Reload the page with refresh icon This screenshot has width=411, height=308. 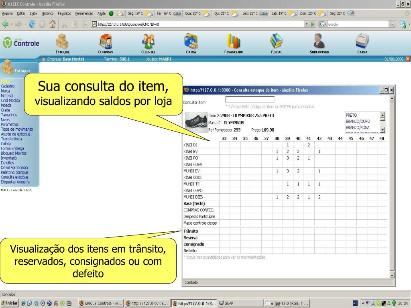(x=32, y=24)
